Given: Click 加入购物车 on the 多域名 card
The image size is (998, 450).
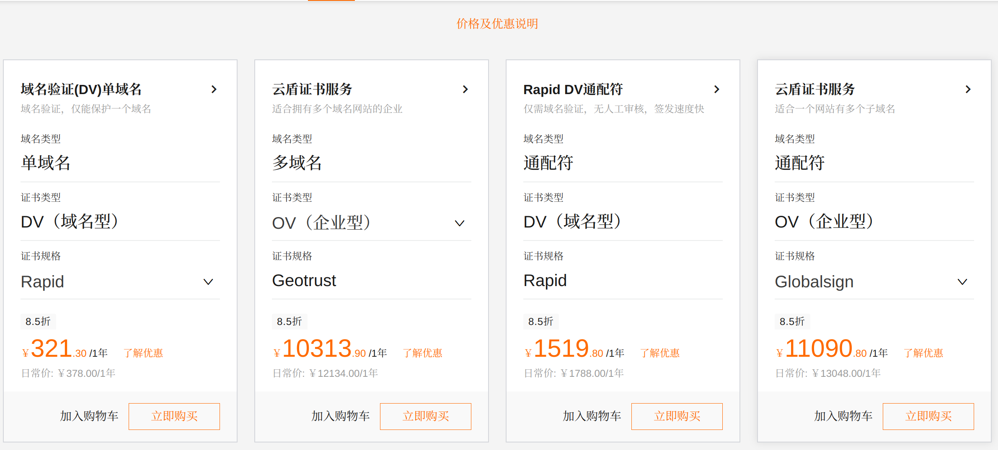Looking at the screenshot, I should point(340,416).
